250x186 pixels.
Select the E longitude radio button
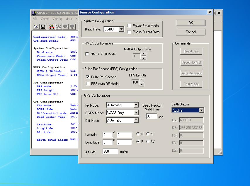coord(138,141)
